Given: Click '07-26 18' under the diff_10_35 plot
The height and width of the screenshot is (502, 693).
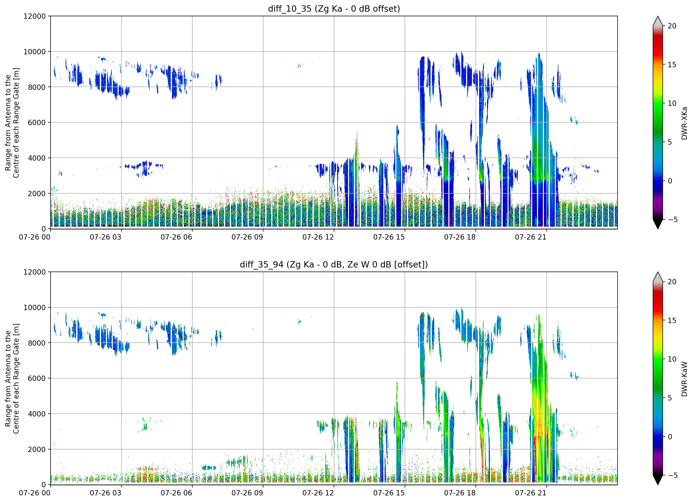Looking at the screenshot, I should 460,237.
